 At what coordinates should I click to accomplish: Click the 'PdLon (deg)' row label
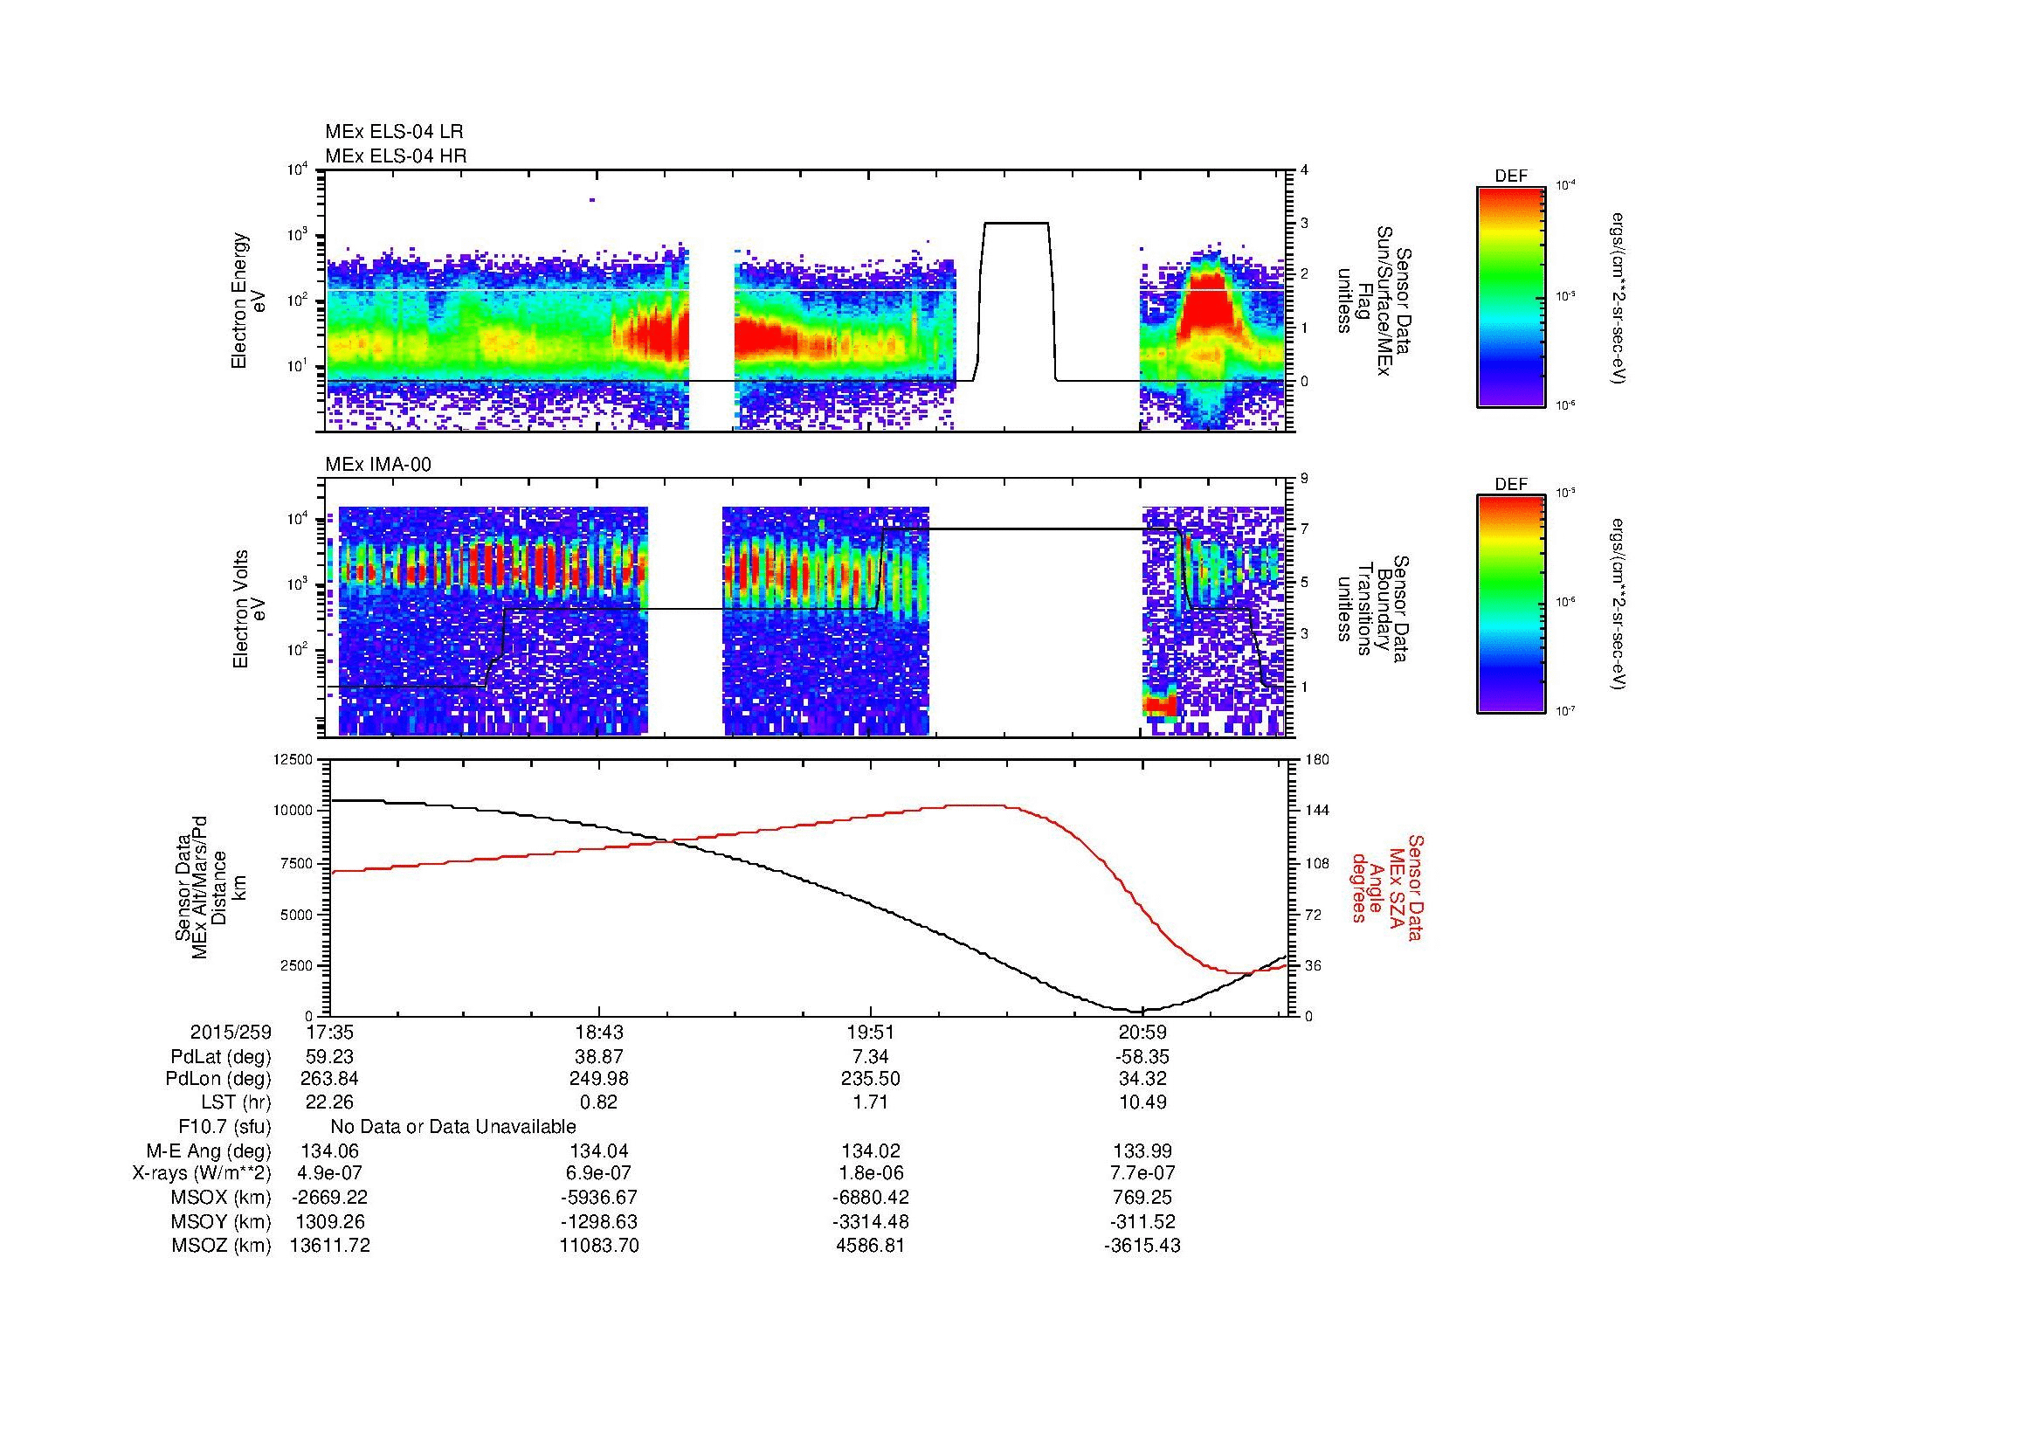click(219, 1079)
